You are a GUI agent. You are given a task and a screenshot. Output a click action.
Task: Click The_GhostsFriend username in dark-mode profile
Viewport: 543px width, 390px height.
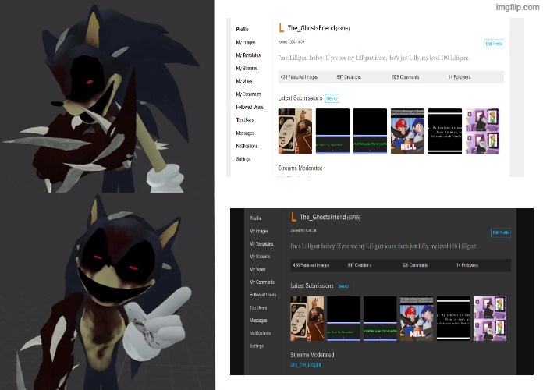click(323, 217)
